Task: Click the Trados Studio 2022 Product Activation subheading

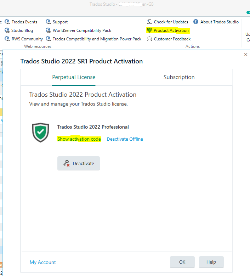Action: [x=83, y=95]
